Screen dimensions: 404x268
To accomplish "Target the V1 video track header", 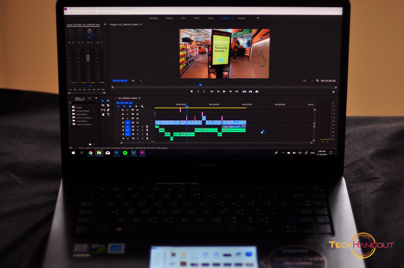I will tap(128, 123).
